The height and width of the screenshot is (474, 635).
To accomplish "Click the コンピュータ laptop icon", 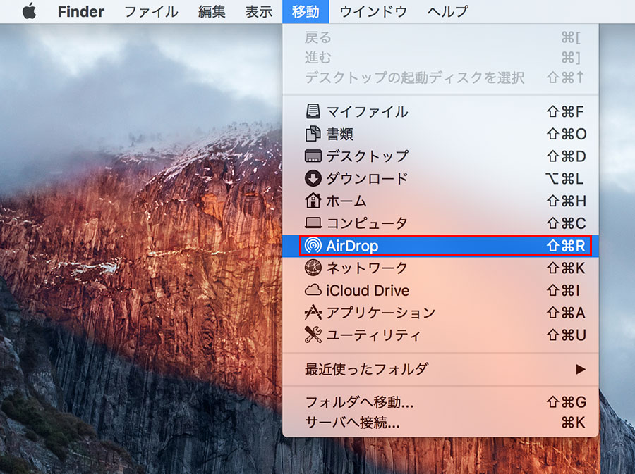I will [313, 223].
